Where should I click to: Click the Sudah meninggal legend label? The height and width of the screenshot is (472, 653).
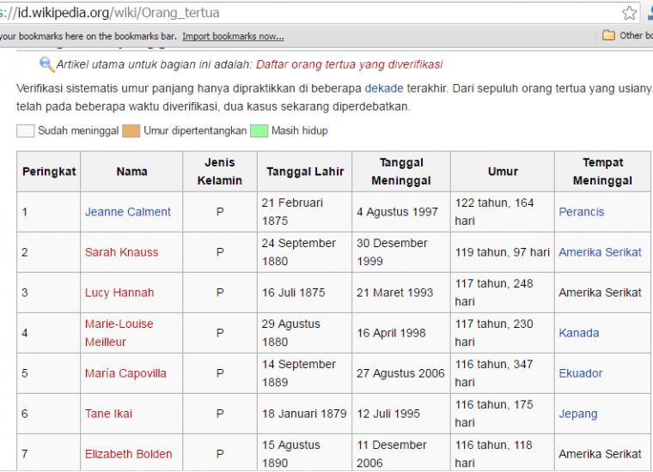coord(78,131)
